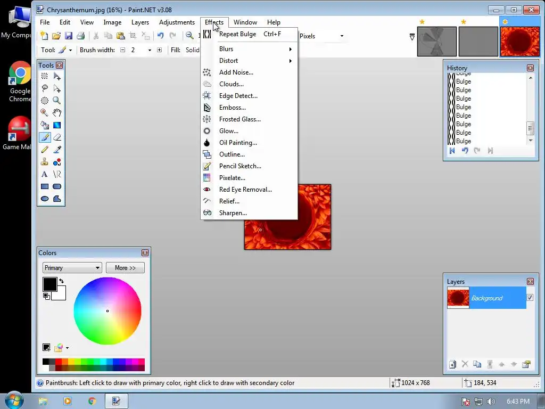Click the Open file toolbar icon
Viewport: 545px width, 409px height.
(56, 36)
